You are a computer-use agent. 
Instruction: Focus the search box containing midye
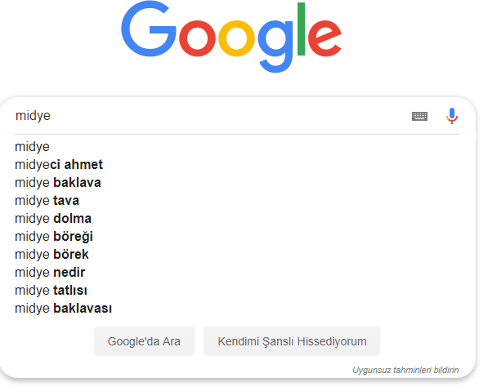pos(212,116)
